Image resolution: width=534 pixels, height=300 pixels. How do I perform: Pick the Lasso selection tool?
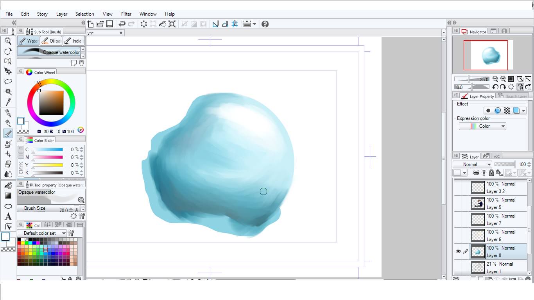pos(8,82)
